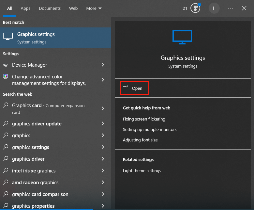Screen dimensions: 254x210
Task: Open the three-dot options menu
Action: (231, 8)
